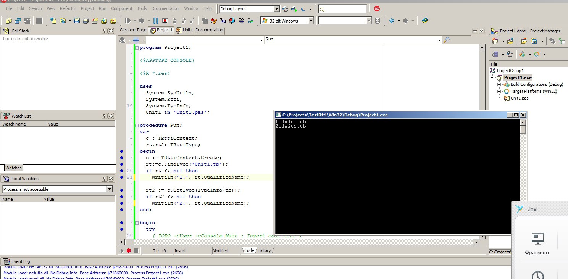
Task: Click the Set Debug Desktop icon
Action: pos(294,9)
